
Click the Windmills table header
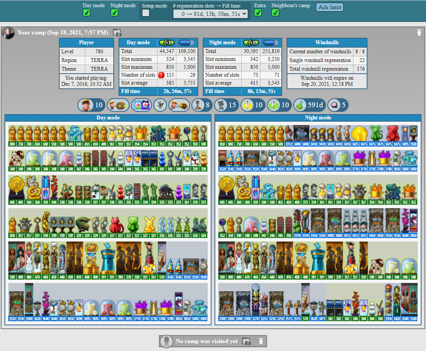pos(327,43)
